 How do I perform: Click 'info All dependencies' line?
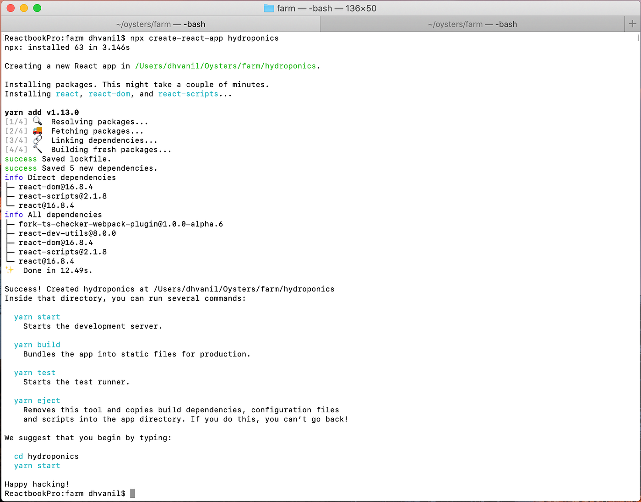point(53,215)
